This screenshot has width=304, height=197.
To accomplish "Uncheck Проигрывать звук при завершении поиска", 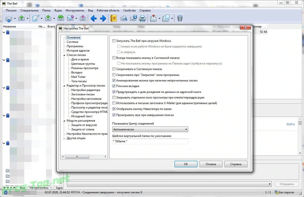I will click(114, 115).
